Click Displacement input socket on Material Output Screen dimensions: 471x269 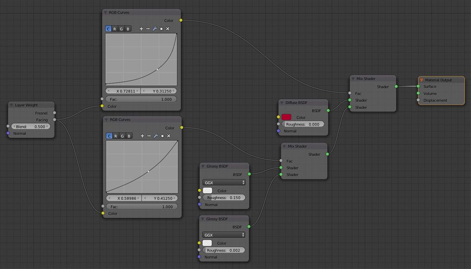pyautogui.click(x=418, y=100)
